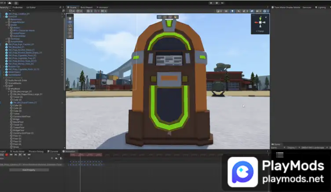Screen dimensions: 331x192
Task: Click the Add Keyframe icon in Animation
Action: (x=56, y=158)
